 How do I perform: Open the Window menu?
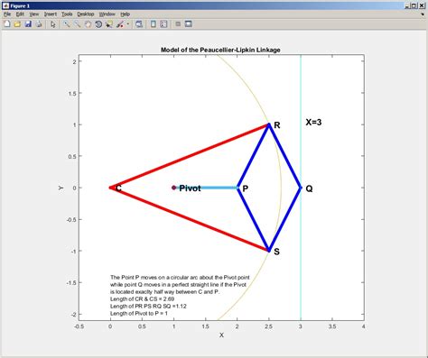(x=107, y=14)
